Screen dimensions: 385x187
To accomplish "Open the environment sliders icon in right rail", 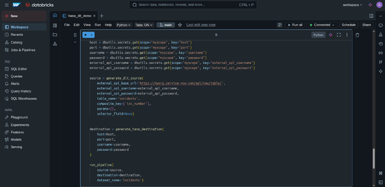I will 381,62.
